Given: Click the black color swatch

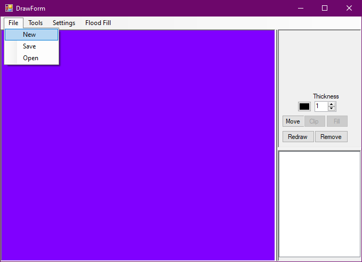Looking at the screenshot, I should pyautogui.click(x=304, y=107).
